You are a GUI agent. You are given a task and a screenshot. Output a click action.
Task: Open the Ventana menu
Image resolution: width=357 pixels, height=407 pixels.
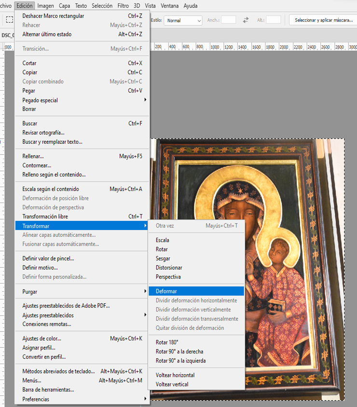[169, 6]
